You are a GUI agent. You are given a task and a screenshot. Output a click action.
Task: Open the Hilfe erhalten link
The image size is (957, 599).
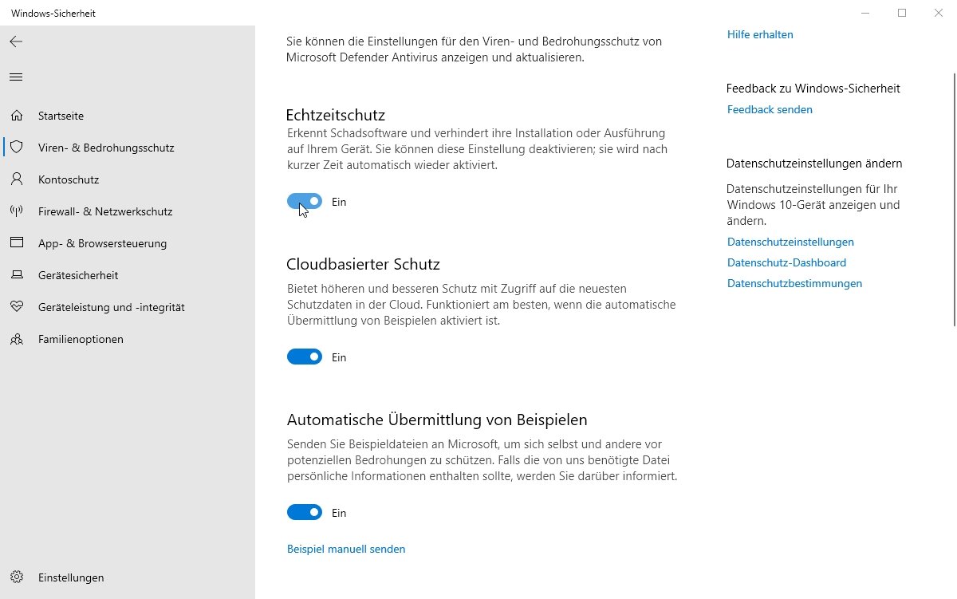[759, 34]
